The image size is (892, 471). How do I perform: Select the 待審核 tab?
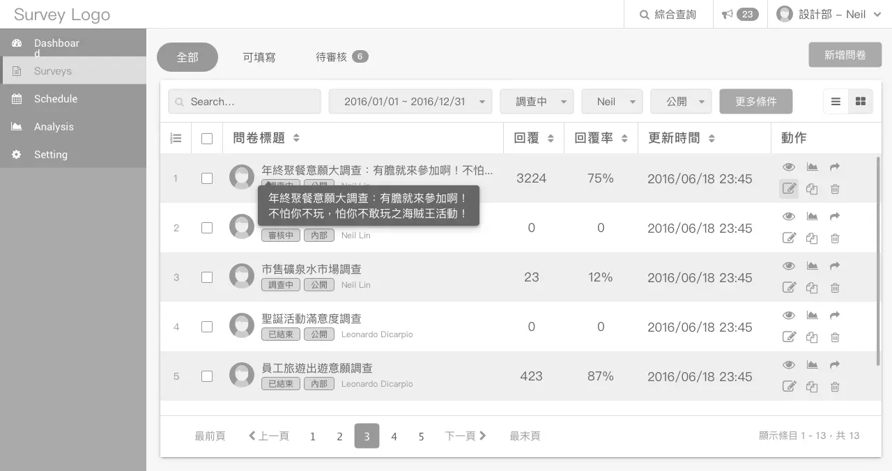[x=341, y=57]
